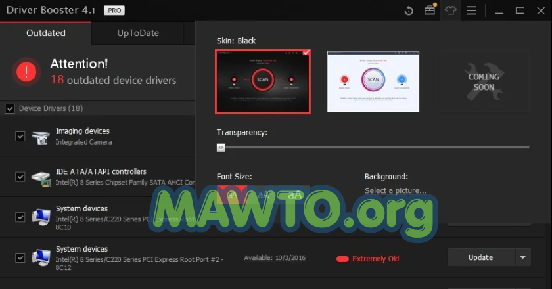Open the Available: 10/3/2016 link
Viewport: 552px width, 289px height.
pos(275,258)
